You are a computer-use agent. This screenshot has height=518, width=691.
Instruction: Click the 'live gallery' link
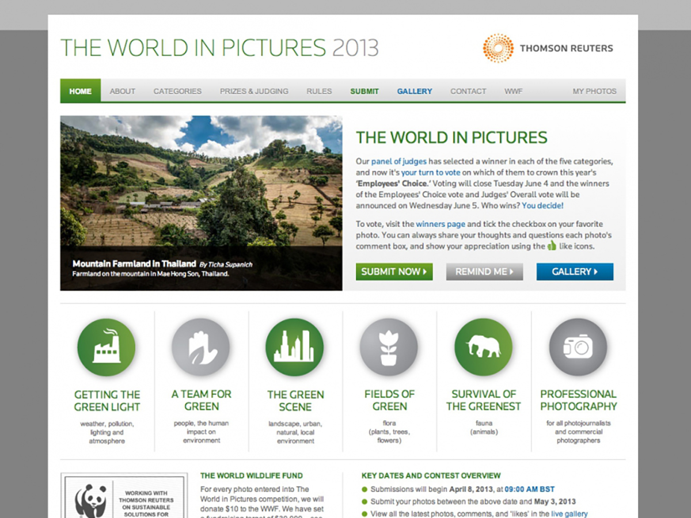(569, 513)
